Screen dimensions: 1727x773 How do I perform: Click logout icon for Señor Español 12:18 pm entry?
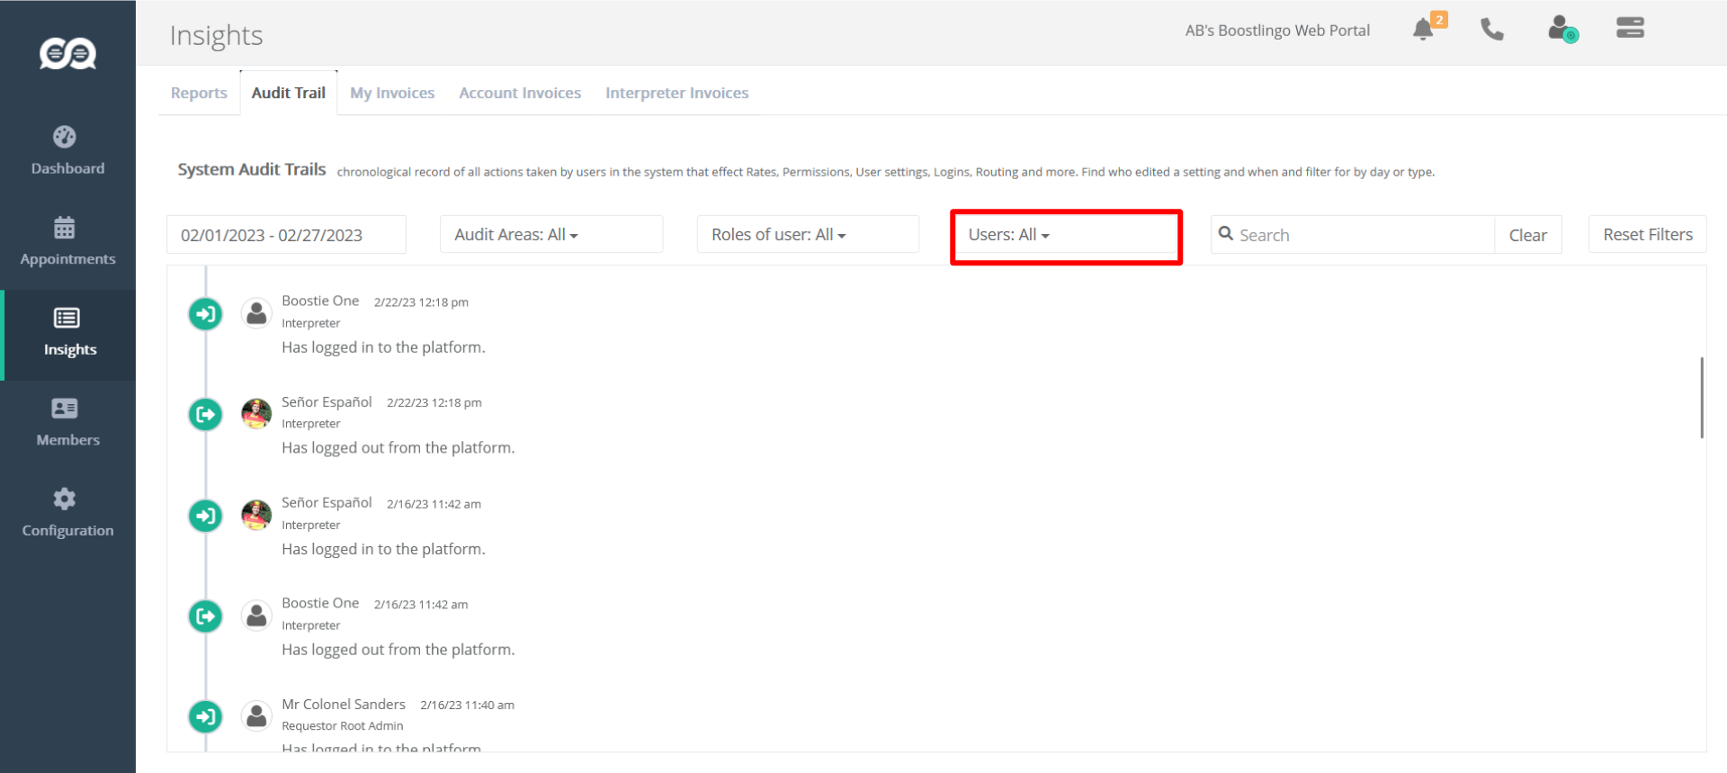[x=206, y=415]
